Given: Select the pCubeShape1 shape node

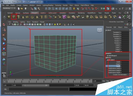Looking at the screenshot, I should (112, 56).
